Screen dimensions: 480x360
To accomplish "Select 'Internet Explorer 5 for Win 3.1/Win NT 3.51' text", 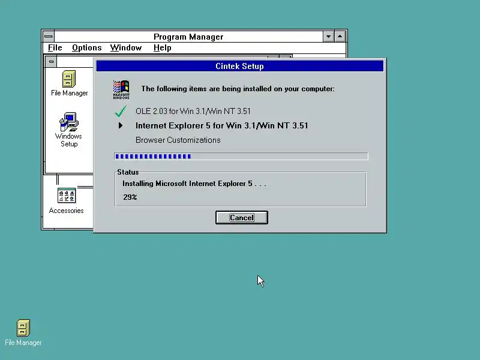I will coord(221,125).
